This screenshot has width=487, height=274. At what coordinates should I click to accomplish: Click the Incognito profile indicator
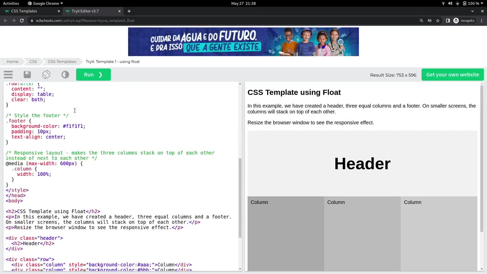point(464,21)
